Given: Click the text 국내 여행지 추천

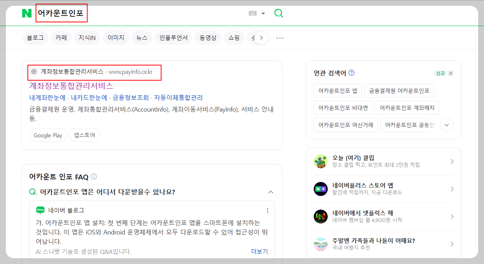Looking at the screenshot, I should [x=351, y=248].
